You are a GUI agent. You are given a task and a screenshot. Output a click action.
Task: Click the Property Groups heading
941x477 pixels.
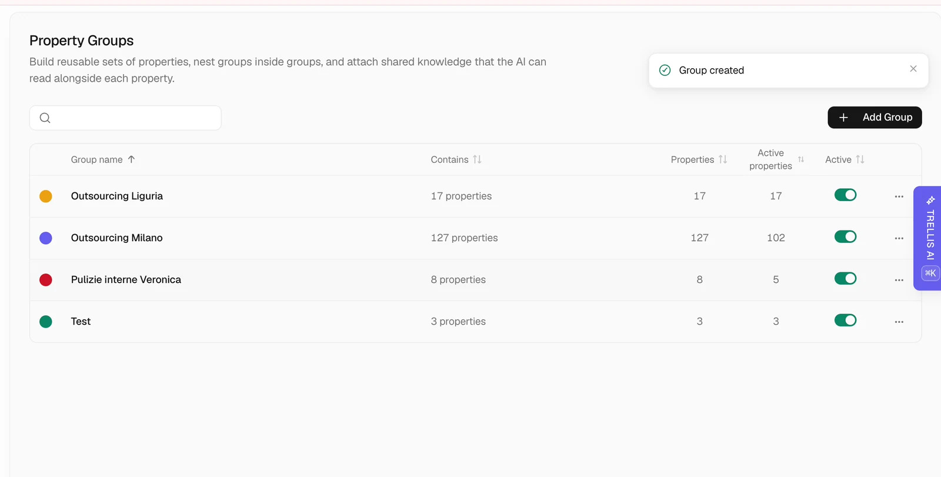click(x=82, y=41)
